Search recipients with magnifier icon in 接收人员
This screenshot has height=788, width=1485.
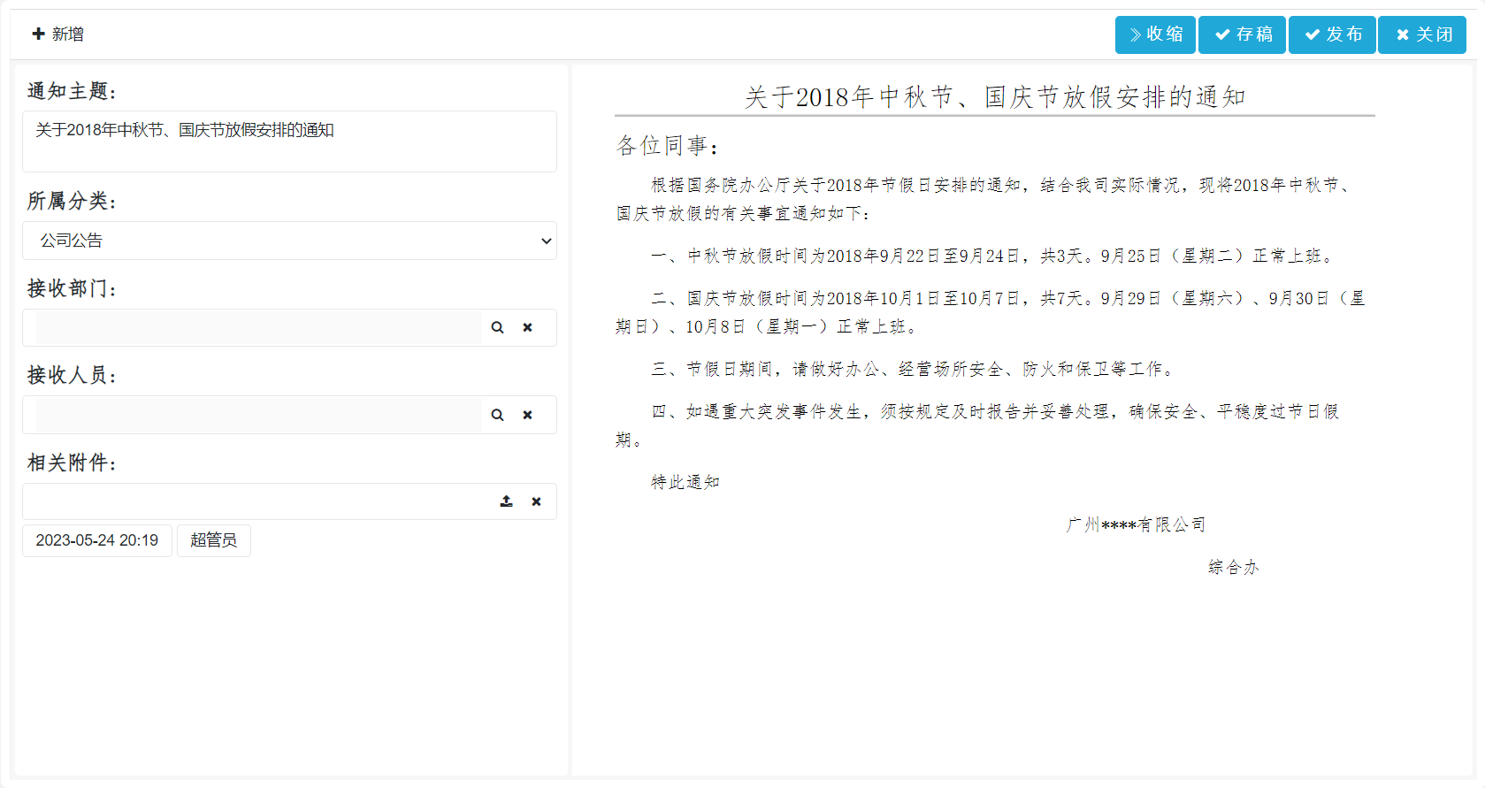pyautogui.click(x=498, y=415)
